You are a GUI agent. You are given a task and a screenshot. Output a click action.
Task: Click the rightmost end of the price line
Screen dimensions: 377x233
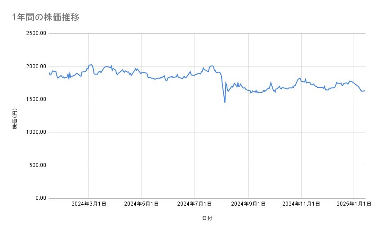click(365, 91)
